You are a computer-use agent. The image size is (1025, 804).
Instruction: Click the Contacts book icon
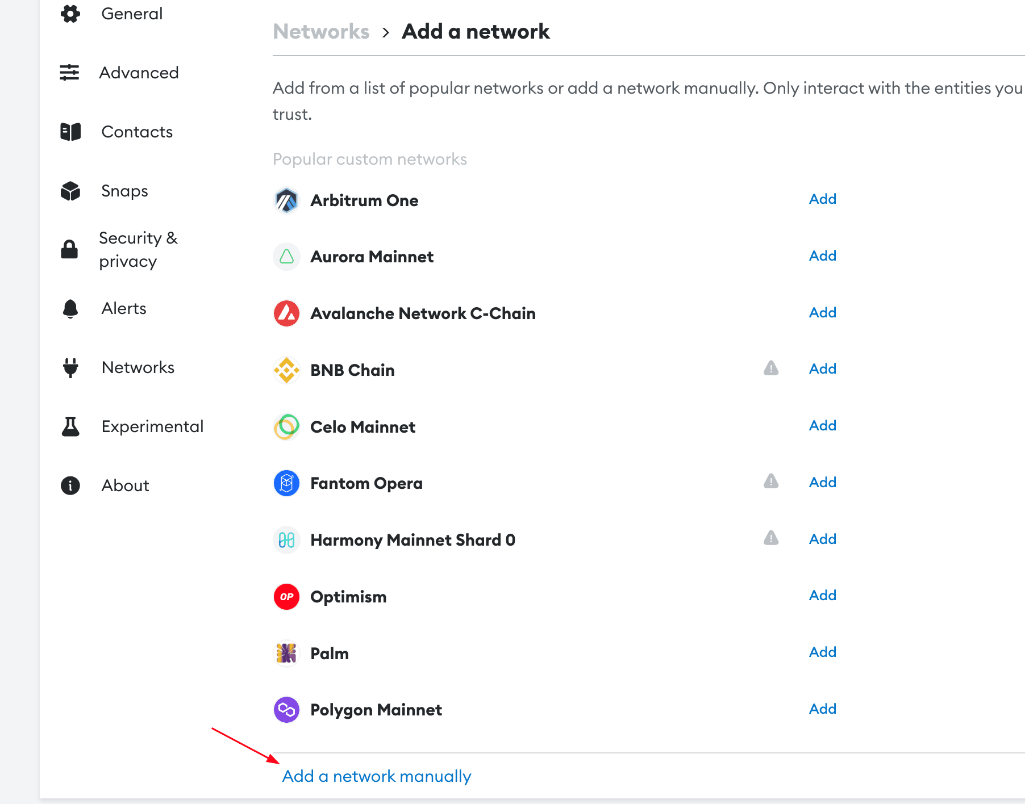click(70, 132)
